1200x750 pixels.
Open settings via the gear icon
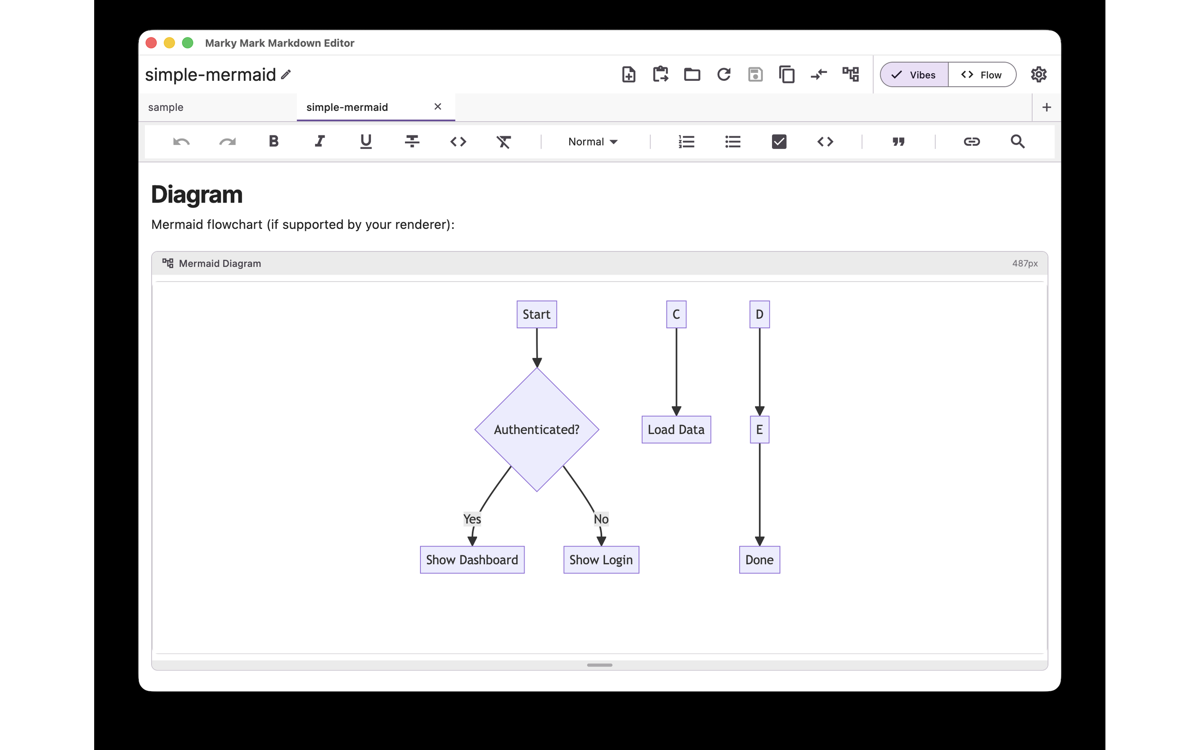[x=1038, y=75]
